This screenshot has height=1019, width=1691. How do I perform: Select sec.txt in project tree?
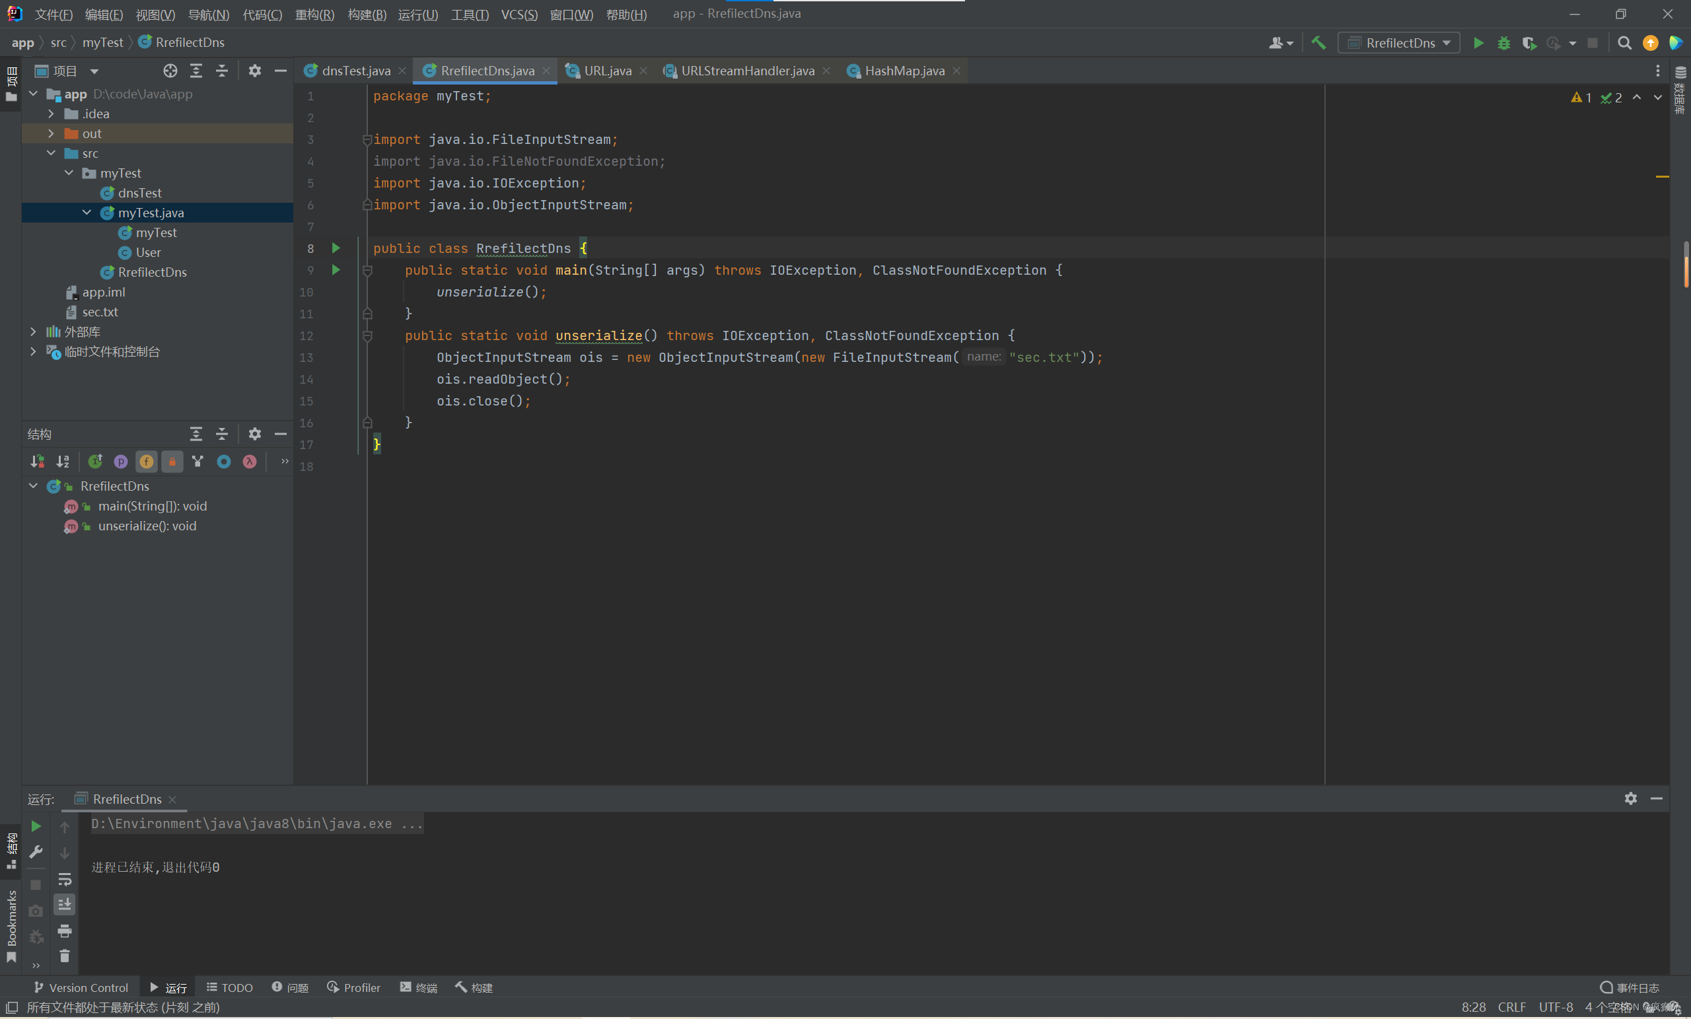[x=100, y=312]
